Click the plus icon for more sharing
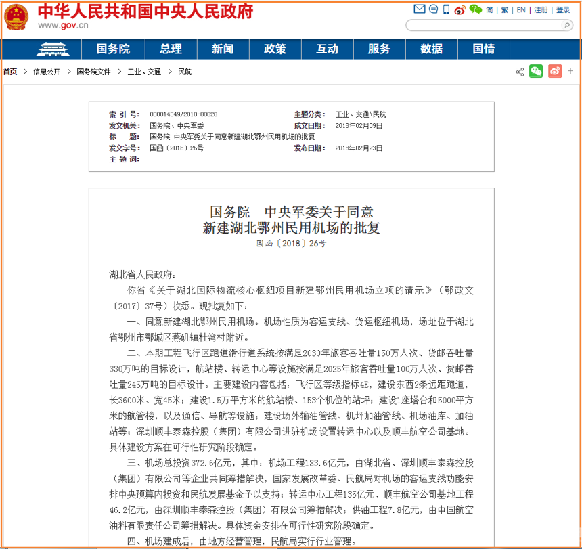The width and height of the screenshot is (582, 549). tap(570, 71)
